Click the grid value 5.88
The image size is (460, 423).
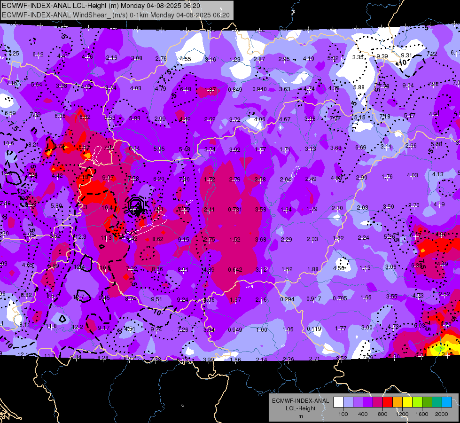tap(359, 87)
